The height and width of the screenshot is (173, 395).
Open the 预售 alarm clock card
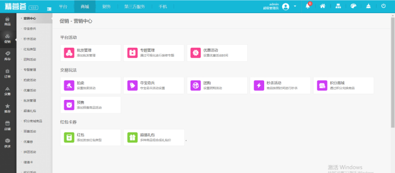(90, 105)
